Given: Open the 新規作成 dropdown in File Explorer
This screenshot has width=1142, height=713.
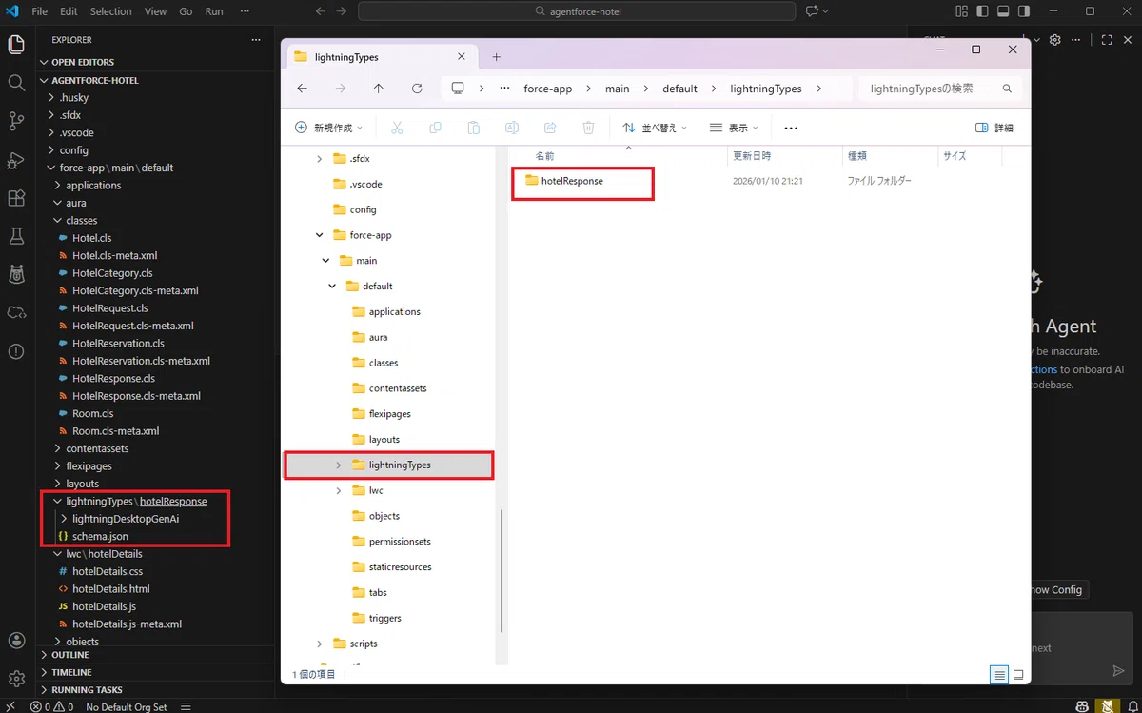Looking at the screenshot, I should [329, 128].
